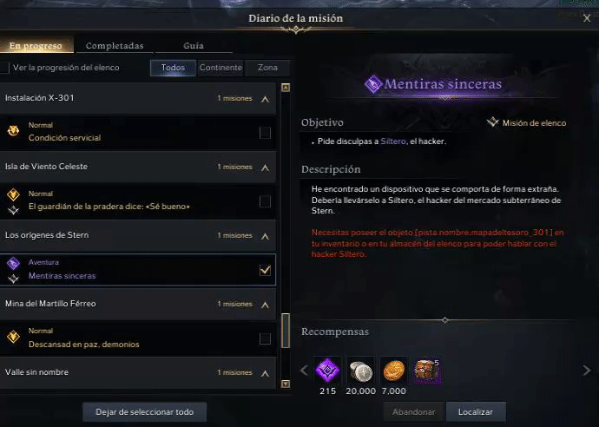Viewport: 599px width, 427px height.
Task: Click Dejar de seleccionar todo button
Action: (x=144, y=411)
